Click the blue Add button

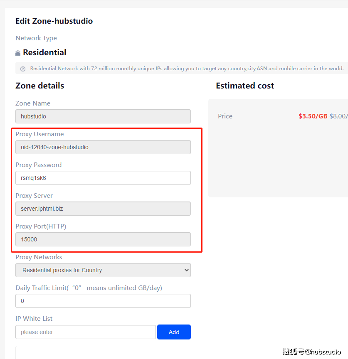click(x=174, y=332)
